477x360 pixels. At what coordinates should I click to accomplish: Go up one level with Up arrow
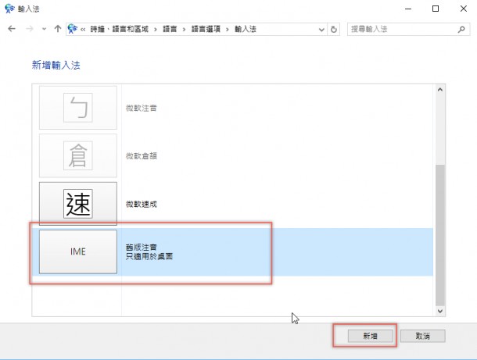pos(58,29)
